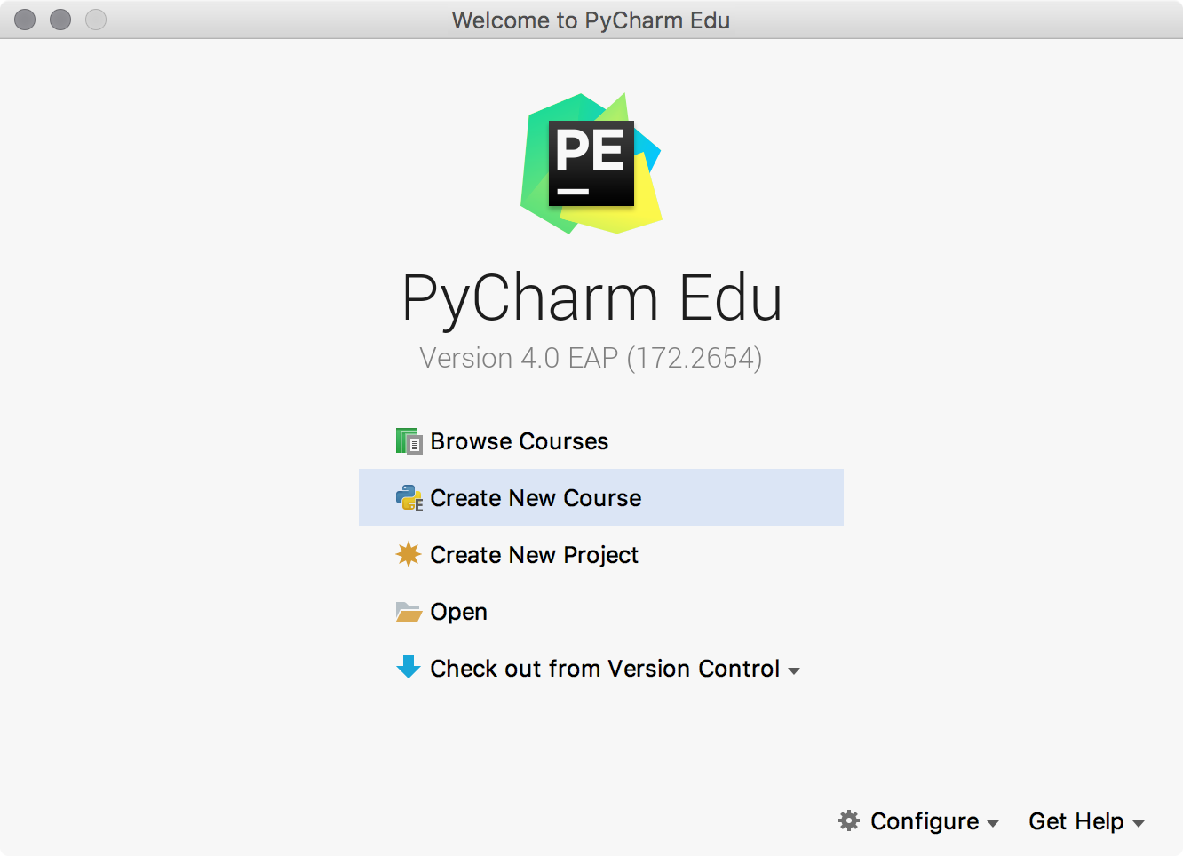The image size is (1183, 856).
Task: Click the Browse Courses stacked-books icon
Action: pos(409,440)
